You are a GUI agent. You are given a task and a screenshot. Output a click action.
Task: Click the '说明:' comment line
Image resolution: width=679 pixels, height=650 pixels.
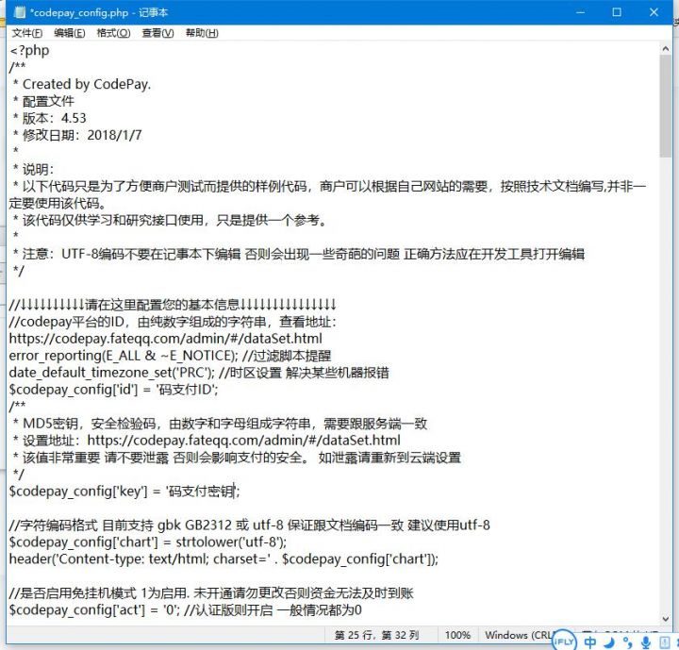coord(33,169)
